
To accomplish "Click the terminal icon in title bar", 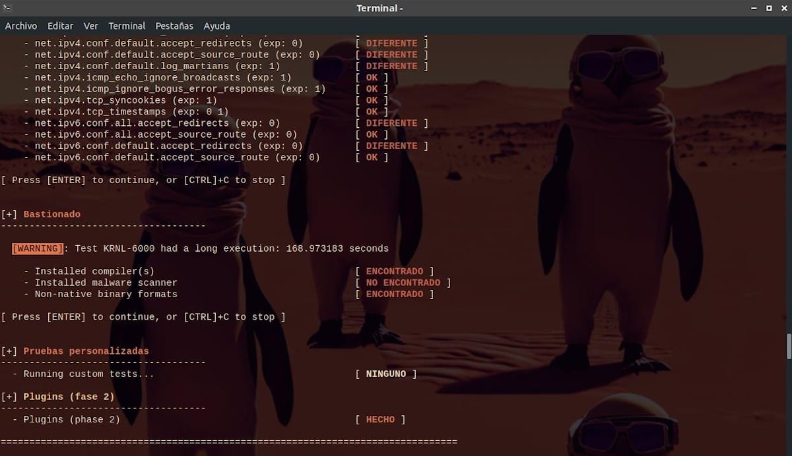I will pos(7,8).
